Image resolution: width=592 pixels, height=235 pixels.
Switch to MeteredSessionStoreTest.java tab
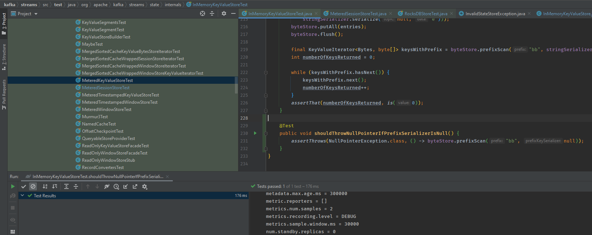click(358, 14)
